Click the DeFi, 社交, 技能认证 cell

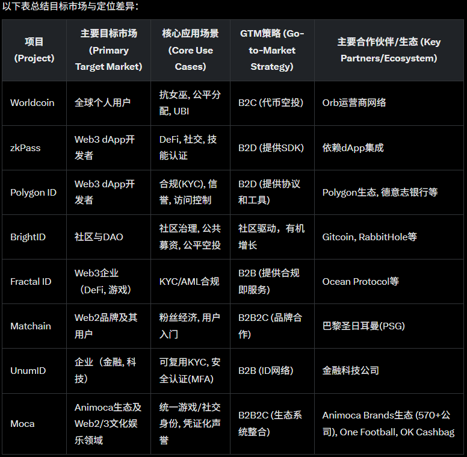[x=190, y=148]
